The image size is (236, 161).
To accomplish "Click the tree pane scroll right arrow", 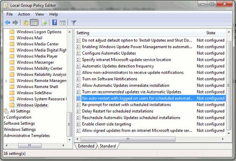I will pos(64,146).
